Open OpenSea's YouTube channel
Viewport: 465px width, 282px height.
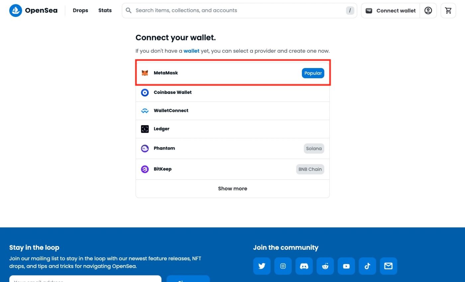point(346,266)
